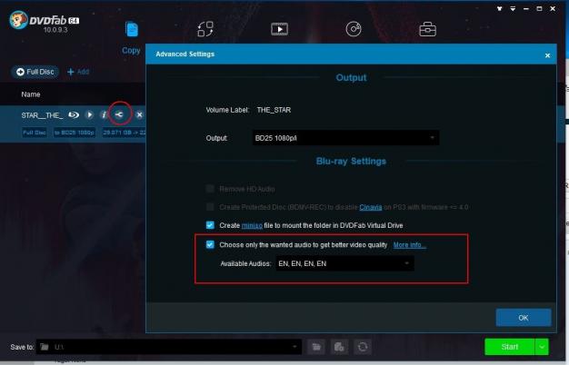Viewport: 569px width, 365px height.
Task: Remove the STAR_THE_ source with the X icon
Action: coord(139,115)
